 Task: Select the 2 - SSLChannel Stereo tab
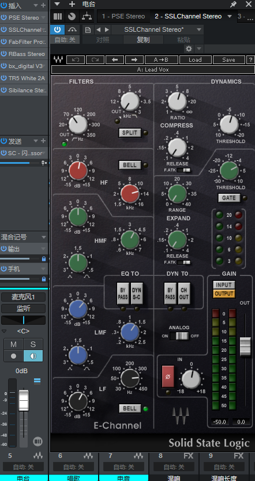(188, 16)
